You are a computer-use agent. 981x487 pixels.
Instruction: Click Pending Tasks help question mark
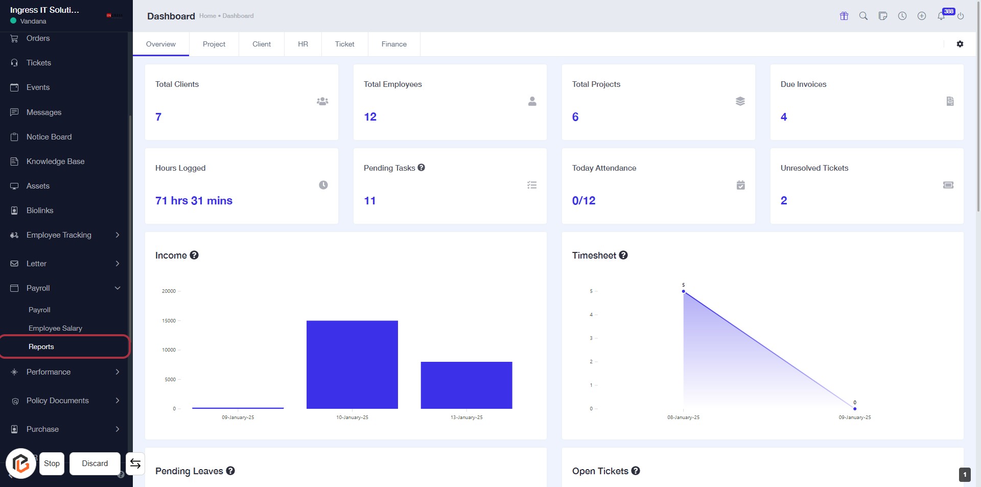coord(422,168)
